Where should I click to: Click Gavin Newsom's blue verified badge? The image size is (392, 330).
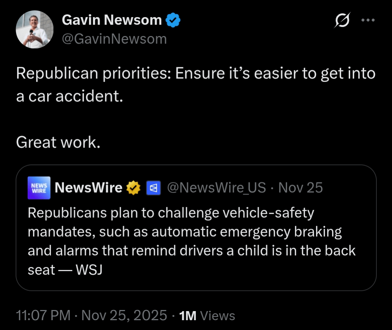[173, 21]
